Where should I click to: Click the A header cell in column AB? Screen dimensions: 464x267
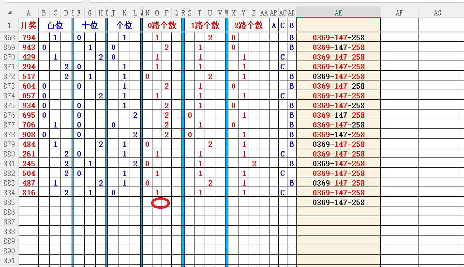tap(274, 25)
